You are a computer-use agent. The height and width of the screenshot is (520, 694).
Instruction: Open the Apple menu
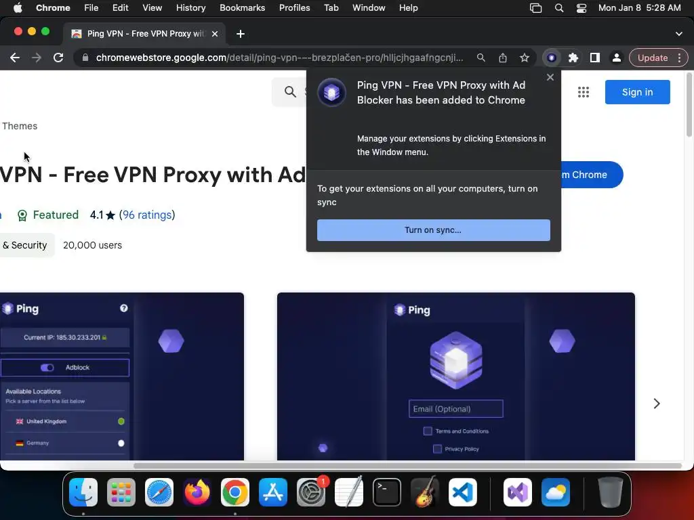click(18, 8)
